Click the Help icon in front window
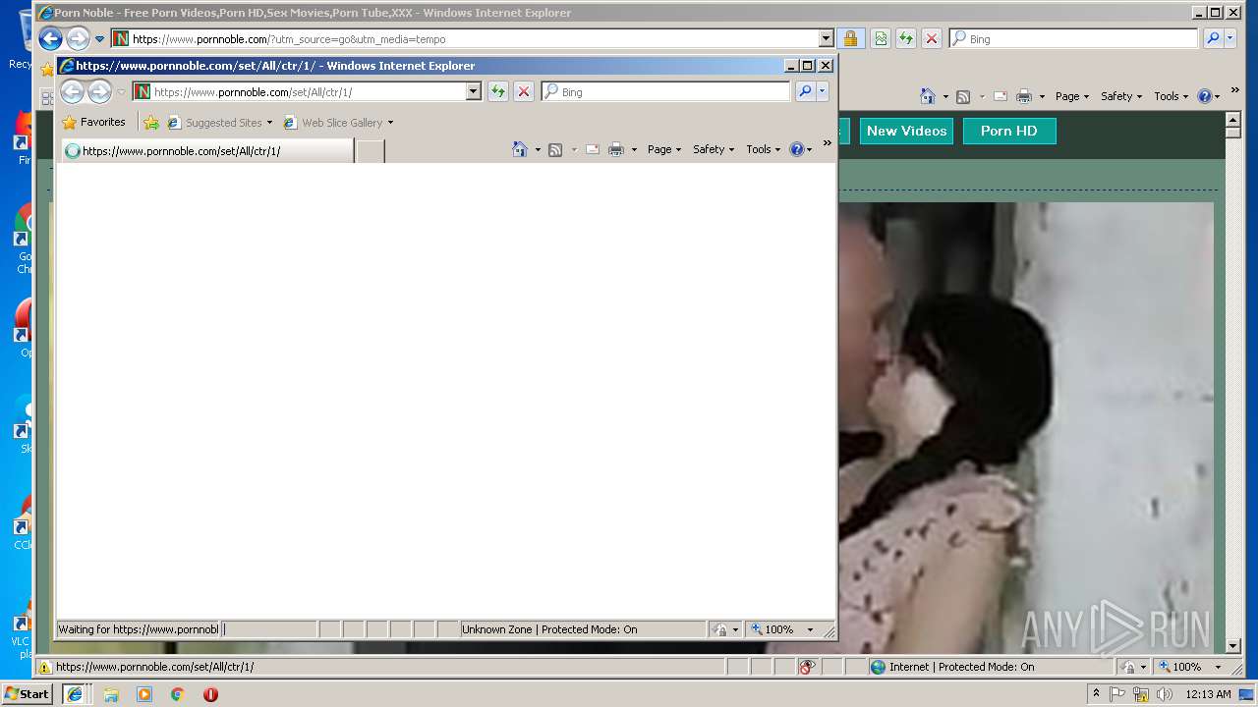The width and height of the screenshot is (1258, 707). coord(797,149)
